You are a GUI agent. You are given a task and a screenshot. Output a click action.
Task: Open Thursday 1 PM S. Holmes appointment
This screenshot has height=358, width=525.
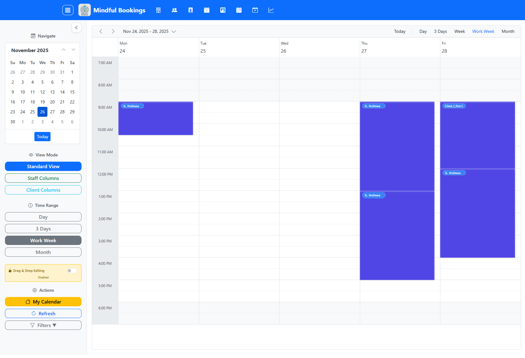click(x=397, y=235)
